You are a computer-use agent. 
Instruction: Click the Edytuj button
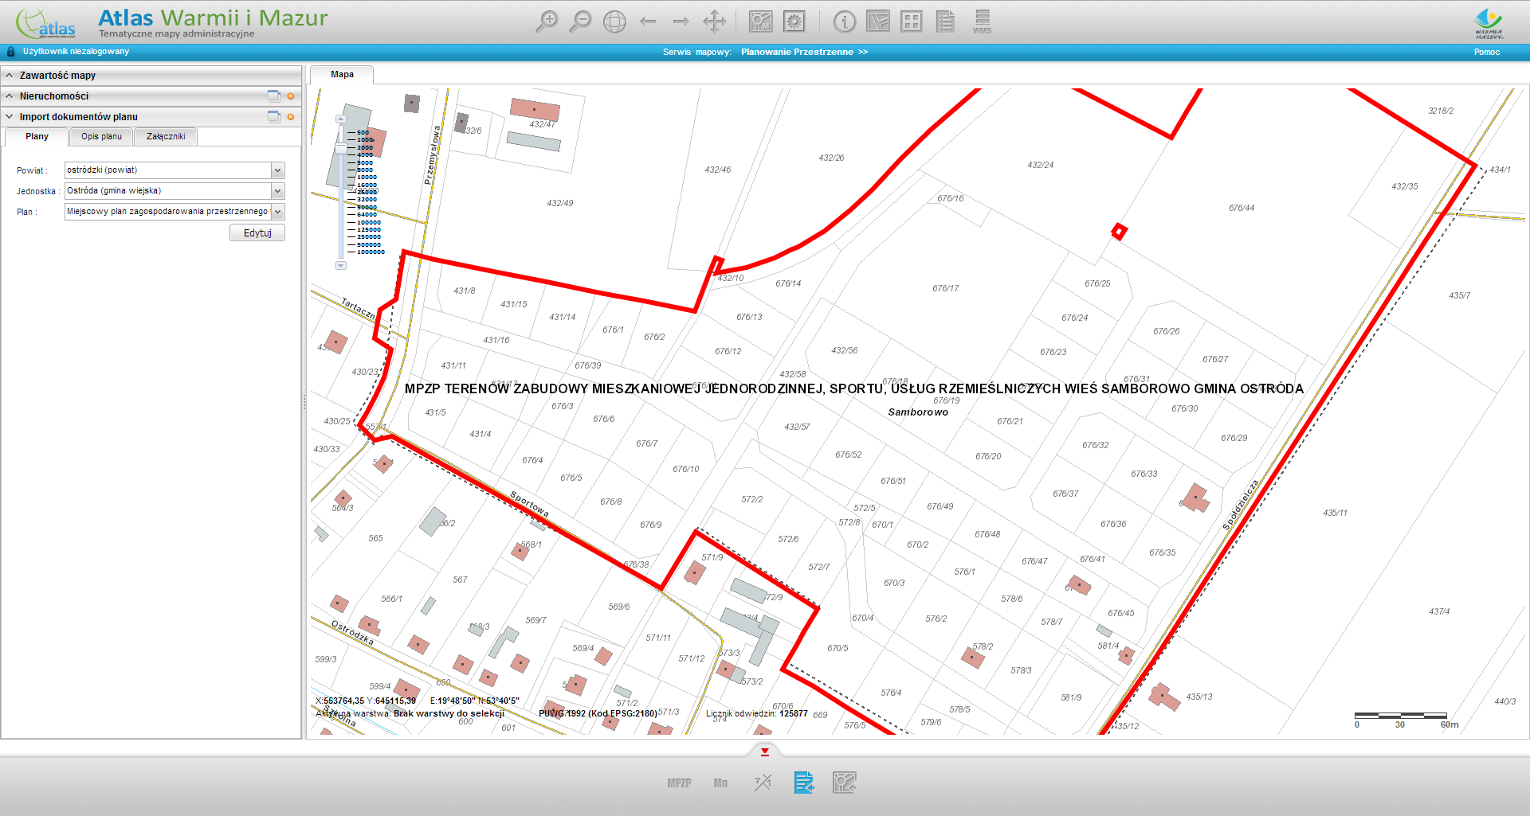(x=257, y=233)
